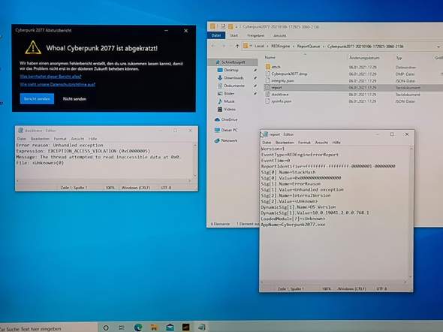Switch to the Ansicht ribbon tab in Explorer
This screenshot has width=443, height=332.
point(280,35)
